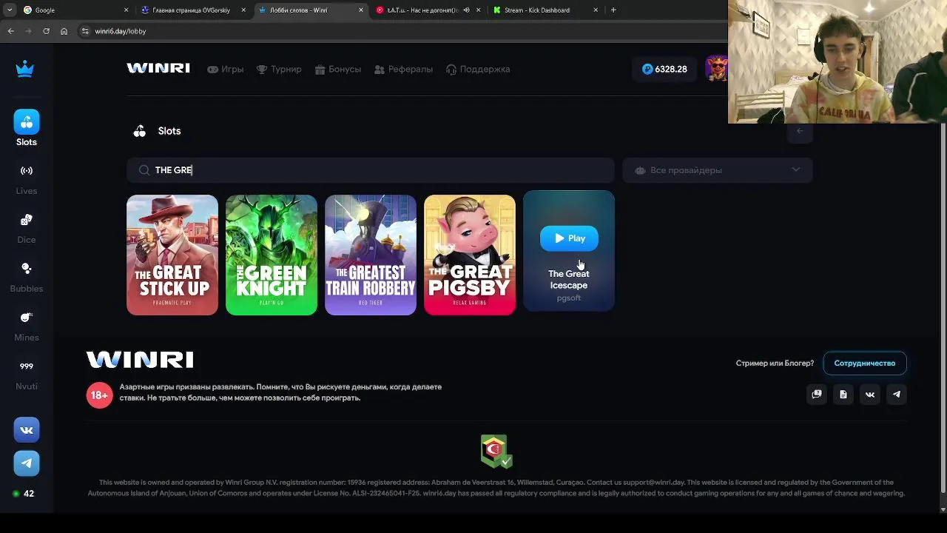This screenshot has width=947, height=533.
Task: Open the Dice game in sidebar
Action: (27, 229)
